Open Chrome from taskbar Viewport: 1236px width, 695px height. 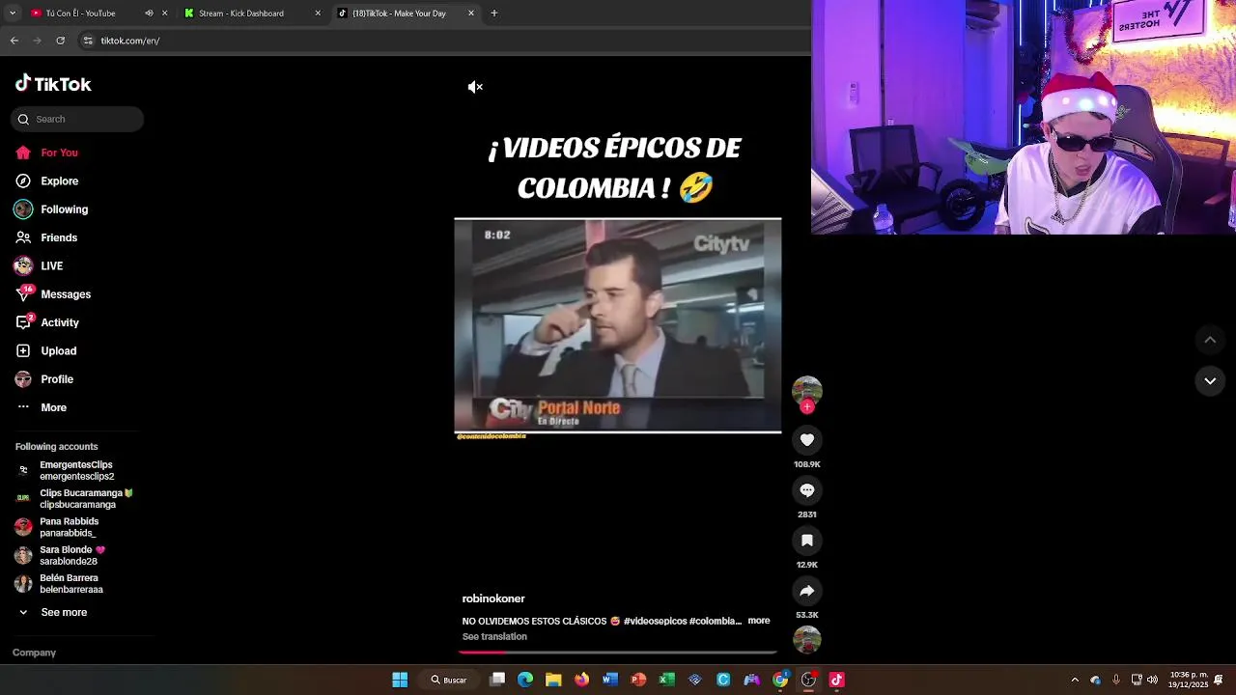pyautogui.click(x=780, y=680)
